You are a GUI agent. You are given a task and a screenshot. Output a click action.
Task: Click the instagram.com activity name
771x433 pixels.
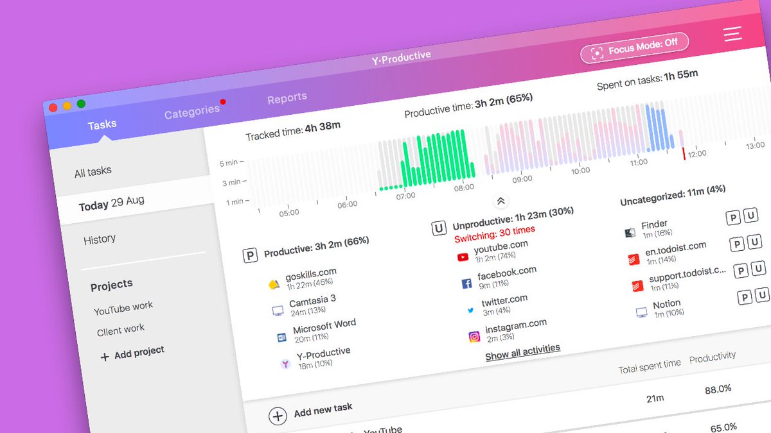[x=516, y=326]
